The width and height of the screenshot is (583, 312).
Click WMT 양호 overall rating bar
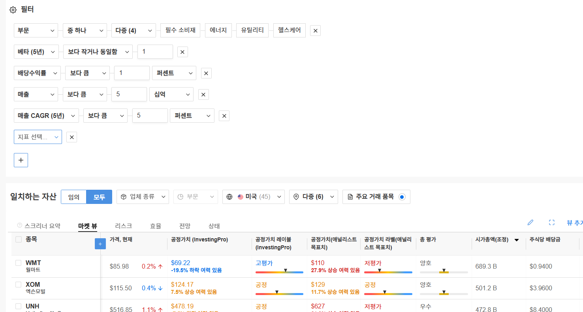click(444, 271)
